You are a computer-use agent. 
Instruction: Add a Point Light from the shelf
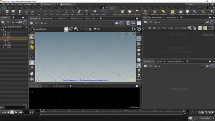point(122,12)
